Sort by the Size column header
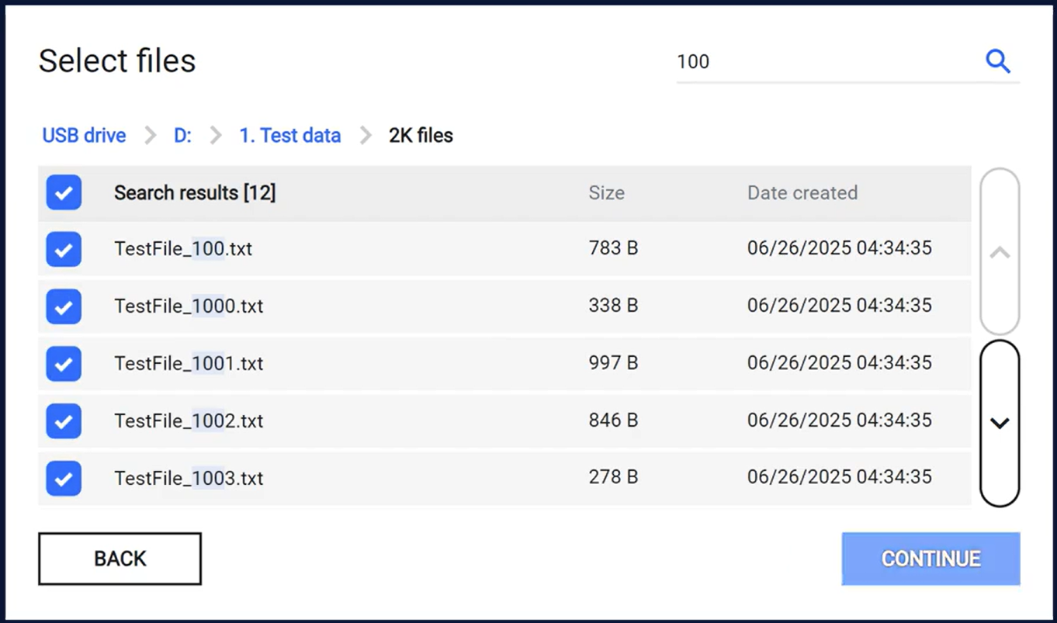The image size is (1057, 623). [606, 193]
